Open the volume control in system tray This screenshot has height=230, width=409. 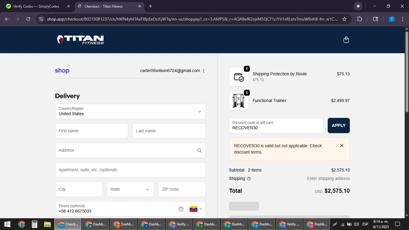356,224
